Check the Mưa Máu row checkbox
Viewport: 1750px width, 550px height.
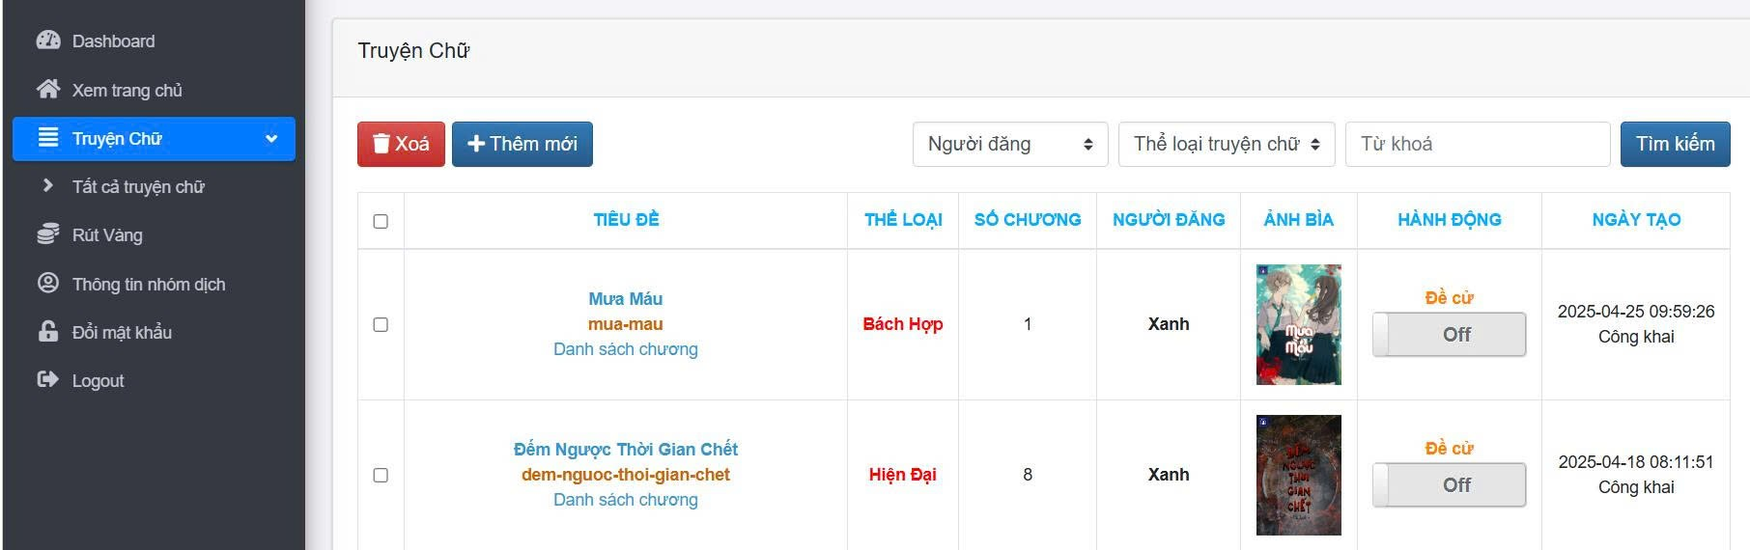coord(381,324)
